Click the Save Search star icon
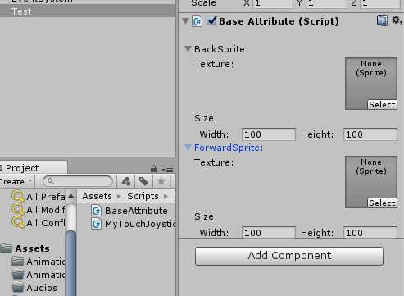The width and height of the screenshot is (404, 296). tap(161, 181)
